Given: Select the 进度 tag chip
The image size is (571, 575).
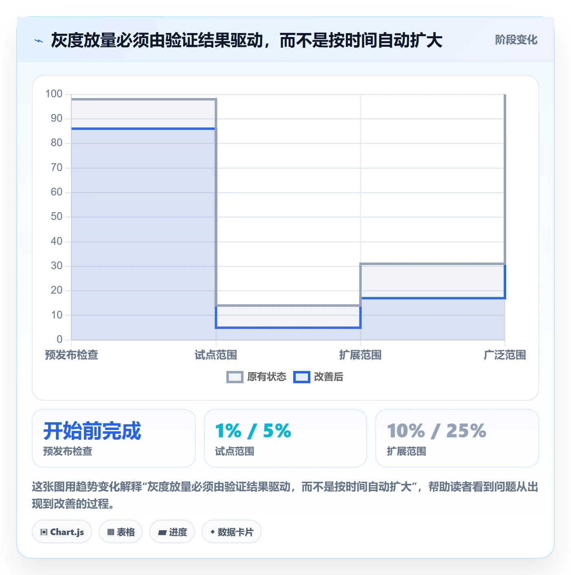Looking at the screenshot, I should (x=172, y=531).
